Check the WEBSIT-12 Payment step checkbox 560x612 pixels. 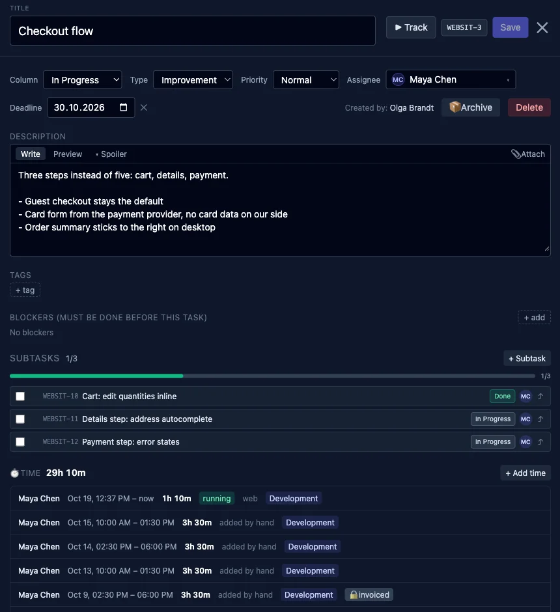pos(20,442)
